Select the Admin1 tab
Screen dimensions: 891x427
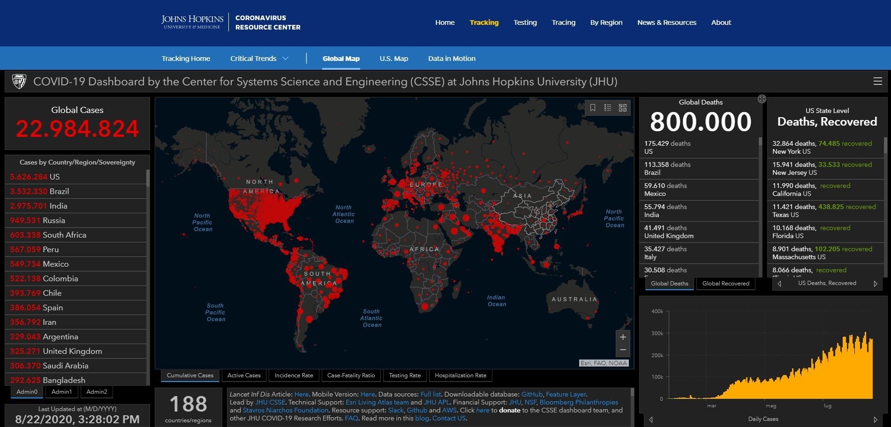(61, 392)
